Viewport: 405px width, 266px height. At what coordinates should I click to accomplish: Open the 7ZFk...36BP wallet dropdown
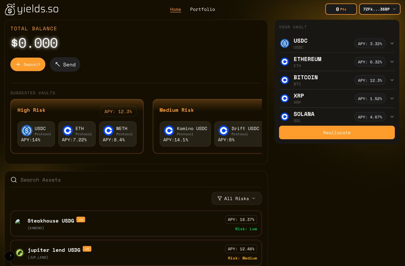pos(379,9)
